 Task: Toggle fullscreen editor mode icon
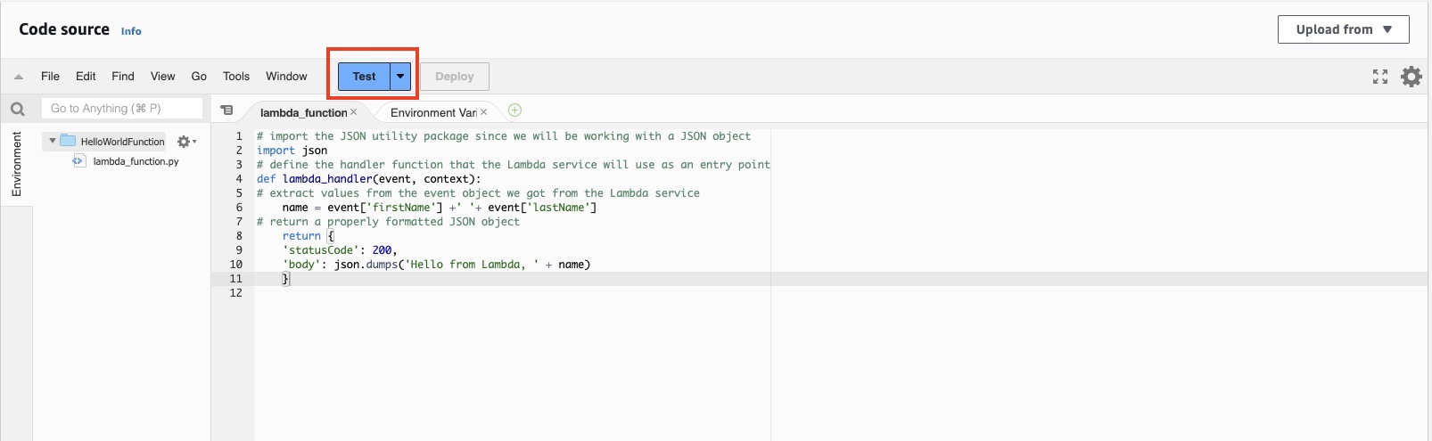click(1379, 77)
